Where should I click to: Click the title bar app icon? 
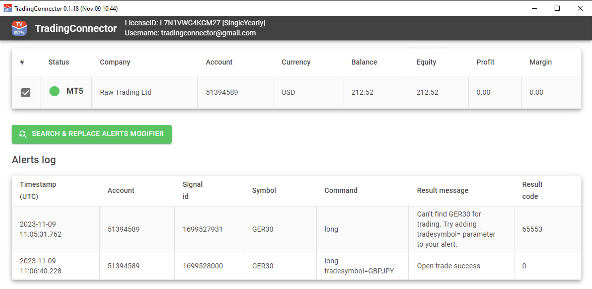tap(8, 8)
